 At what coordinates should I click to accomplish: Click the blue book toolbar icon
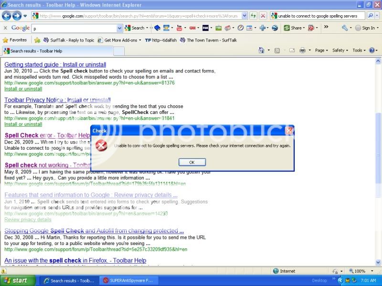[157, 28]
